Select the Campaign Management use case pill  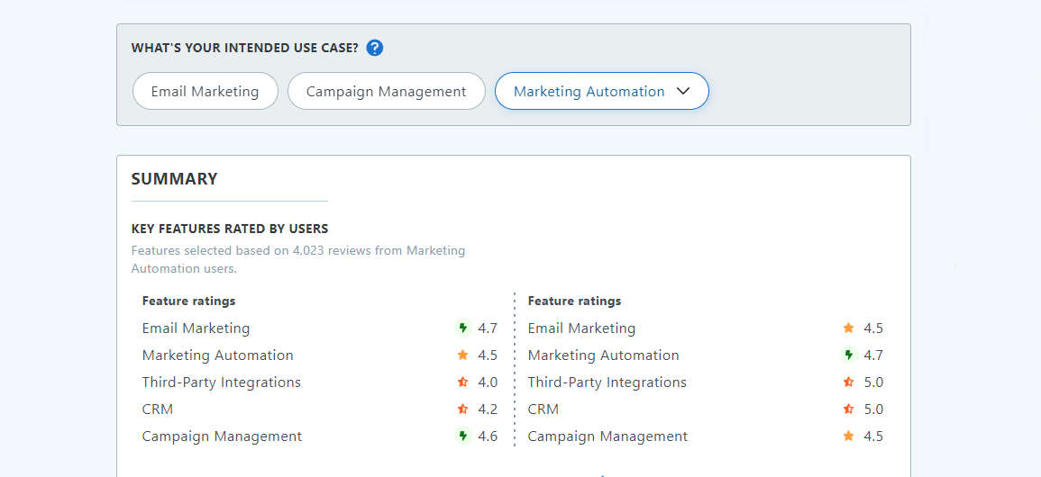point(386,91)
